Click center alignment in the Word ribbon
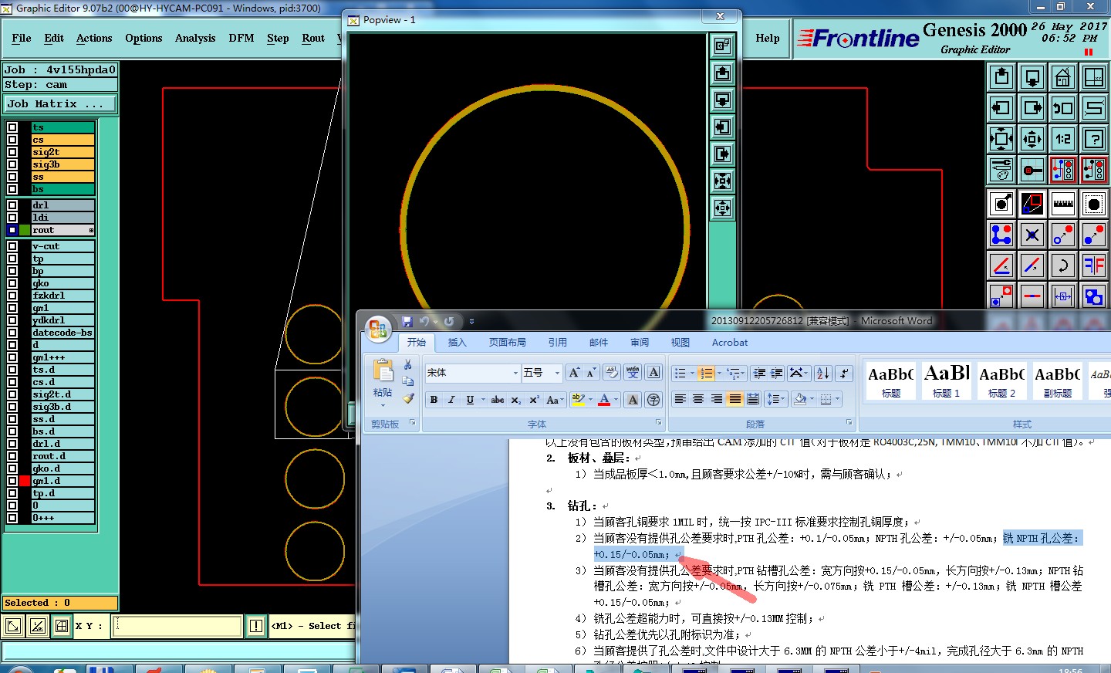 click(698, 399)
